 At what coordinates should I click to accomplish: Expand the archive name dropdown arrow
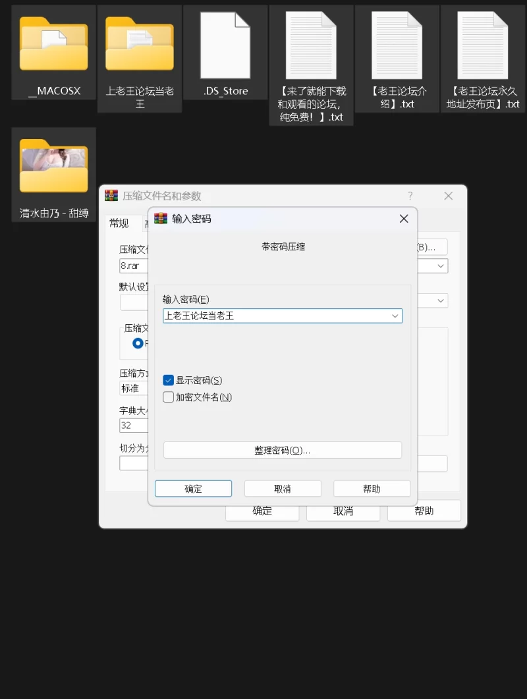tap(441, 266)
